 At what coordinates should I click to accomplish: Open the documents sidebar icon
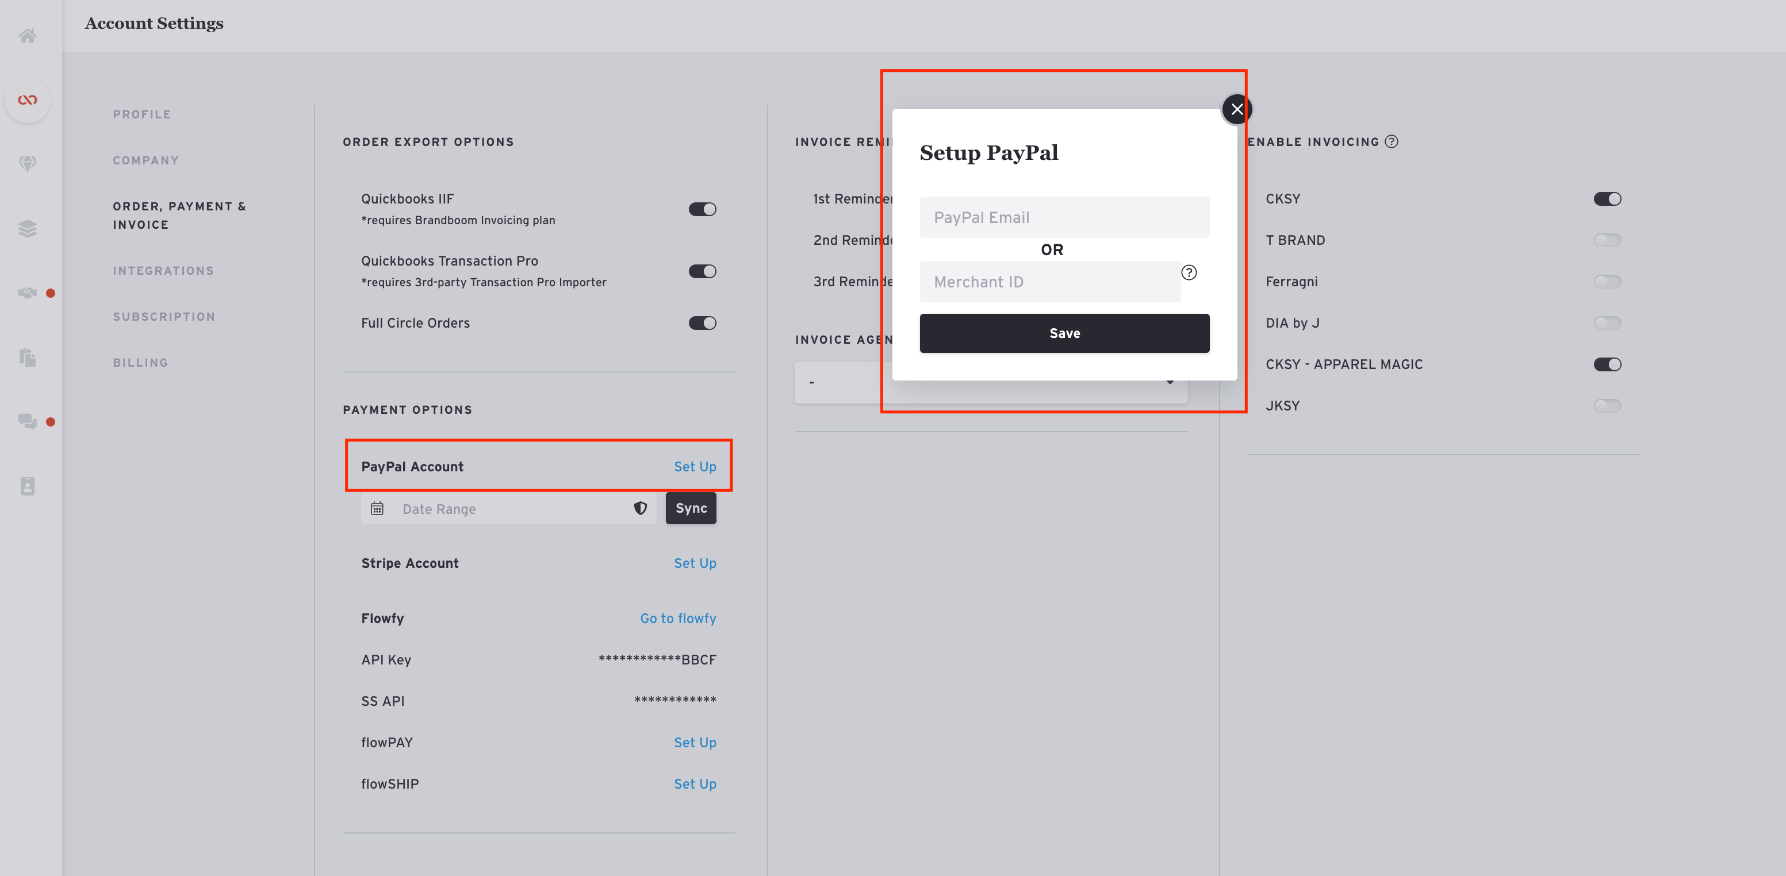coord(27,358)
